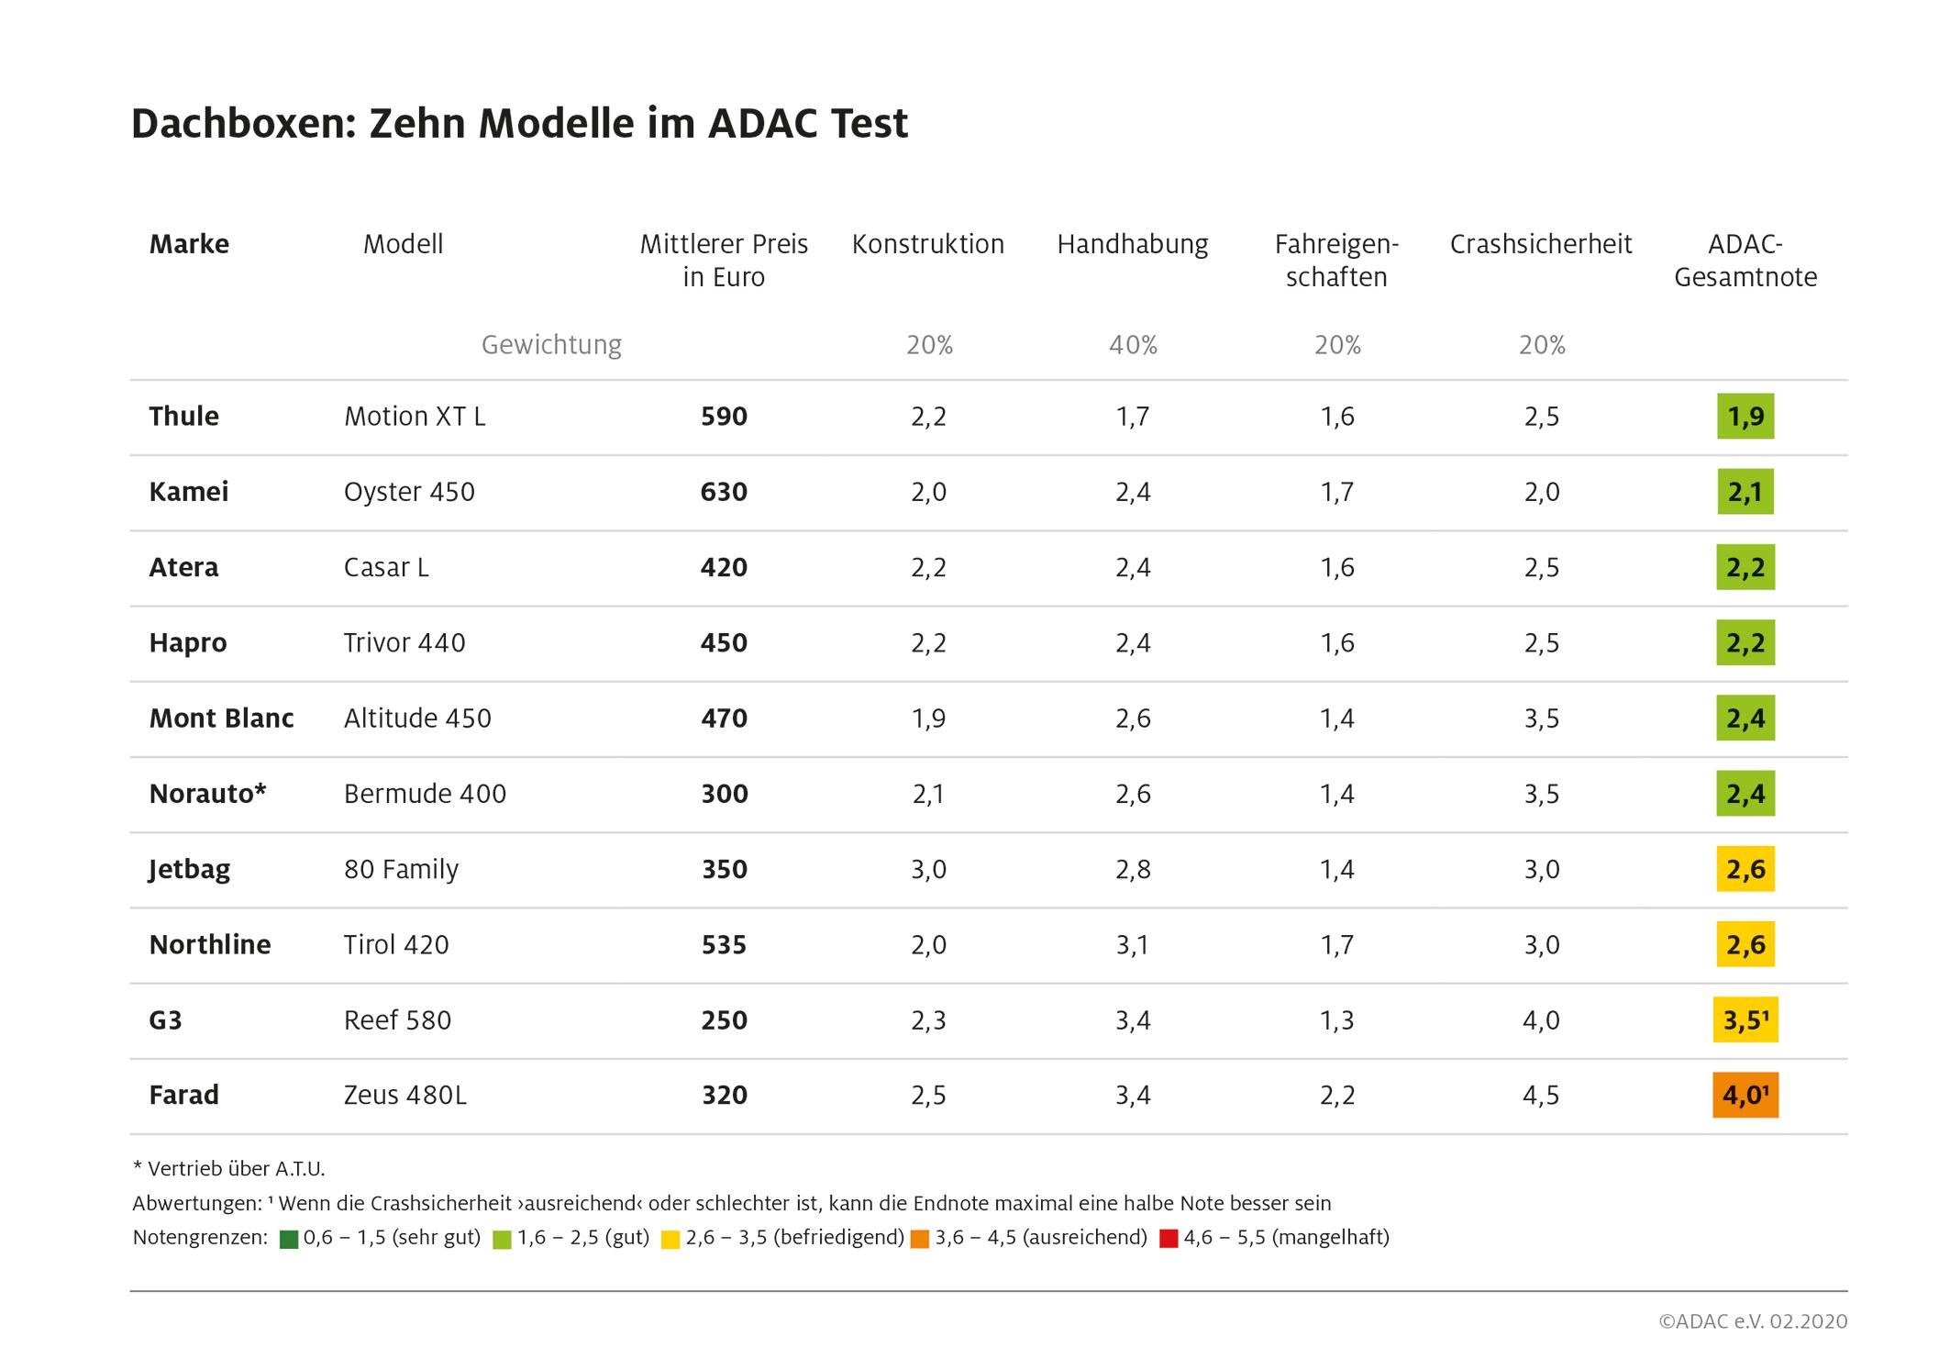Click the 'Marke' column header

189,244
